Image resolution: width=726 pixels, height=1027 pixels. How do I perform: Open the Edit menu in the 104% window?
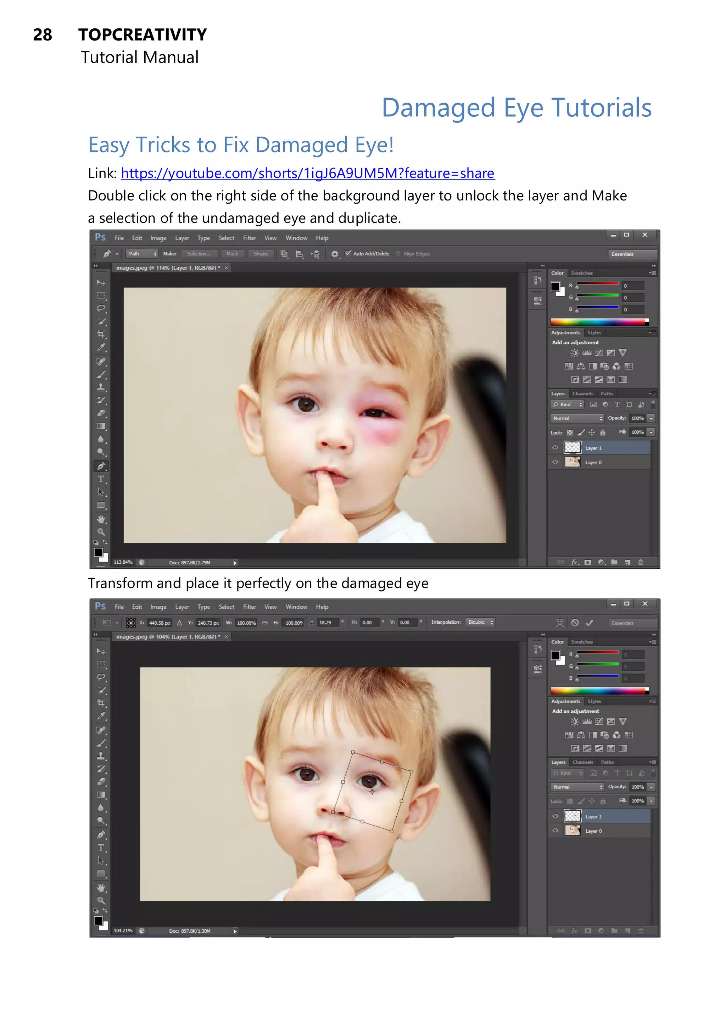pos(137,607)
